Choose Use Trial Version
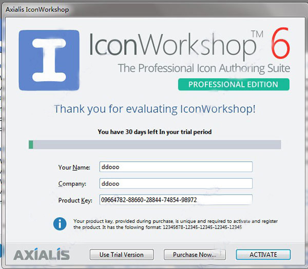The image size is (308, 269). [x=122, y=255]
